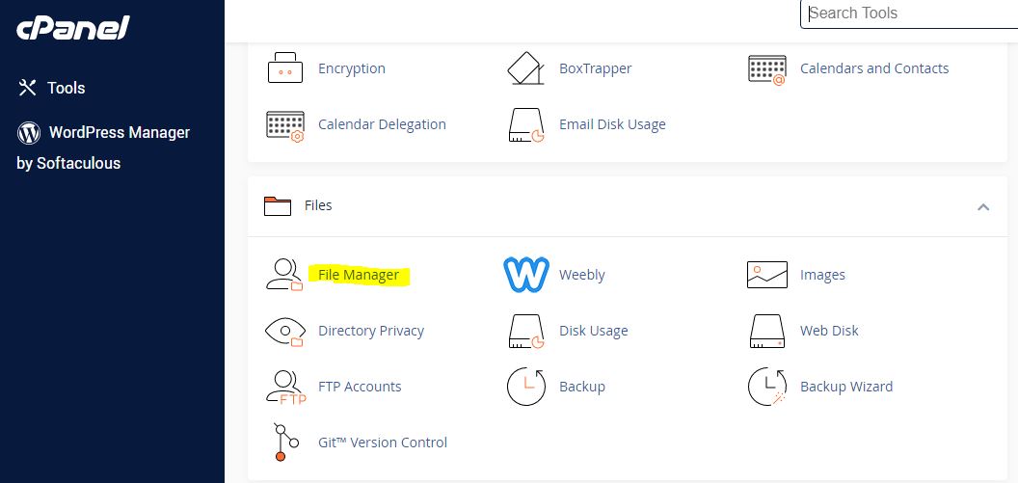Click the Encryption icon
Screen dimensions: 1018x483
point(284,68)
